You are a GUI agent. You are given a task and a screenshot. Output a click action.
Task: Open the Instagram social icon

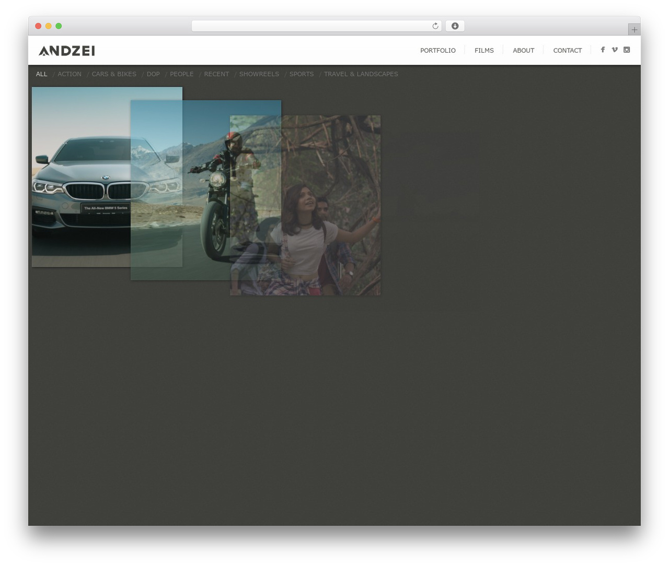pos(627,50)
